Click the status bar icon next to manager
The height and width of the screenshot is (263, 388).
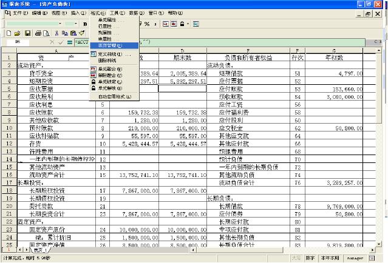[x=372, y=258]
